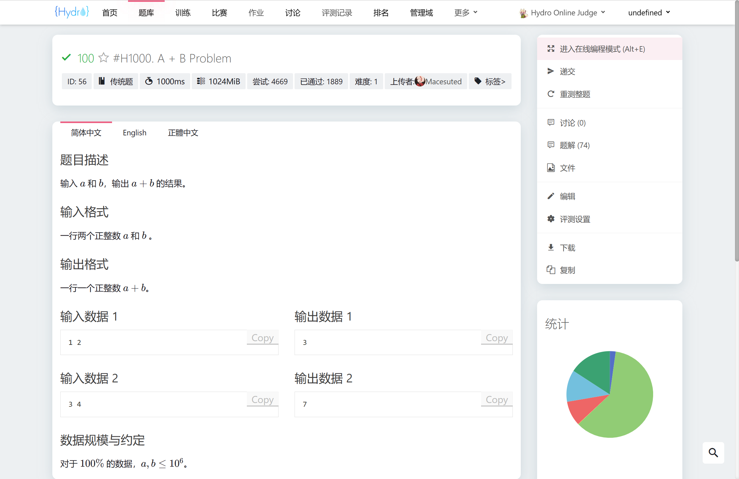
Task: Star the A + B Problem as favorite
Action: [104, 58]
